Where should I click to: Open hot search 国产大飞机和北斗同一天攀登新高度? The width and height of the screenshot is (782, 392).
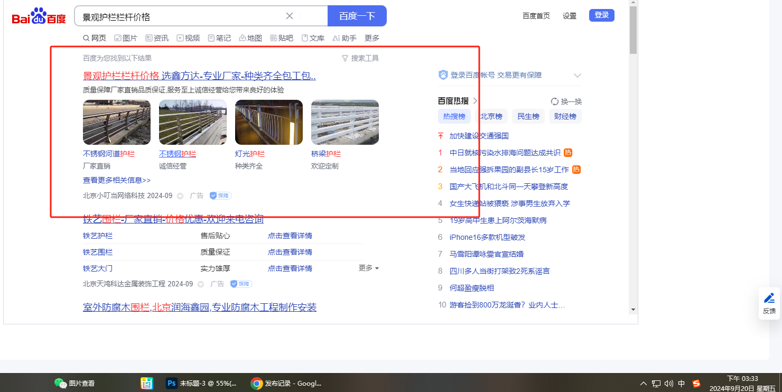coord(509,186)
